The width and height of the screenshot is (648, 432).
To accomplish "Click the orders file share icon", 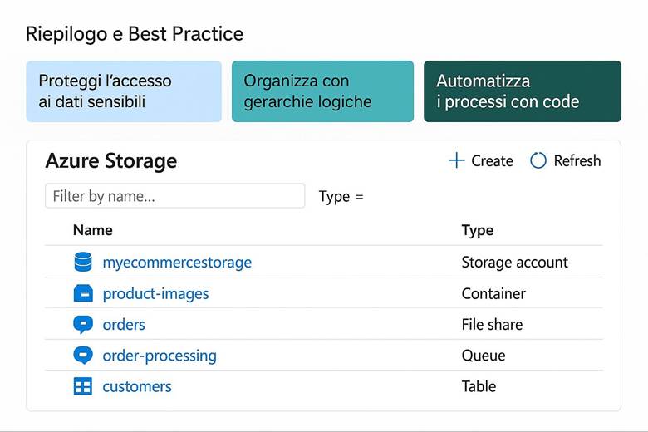I will click(83, 324).
